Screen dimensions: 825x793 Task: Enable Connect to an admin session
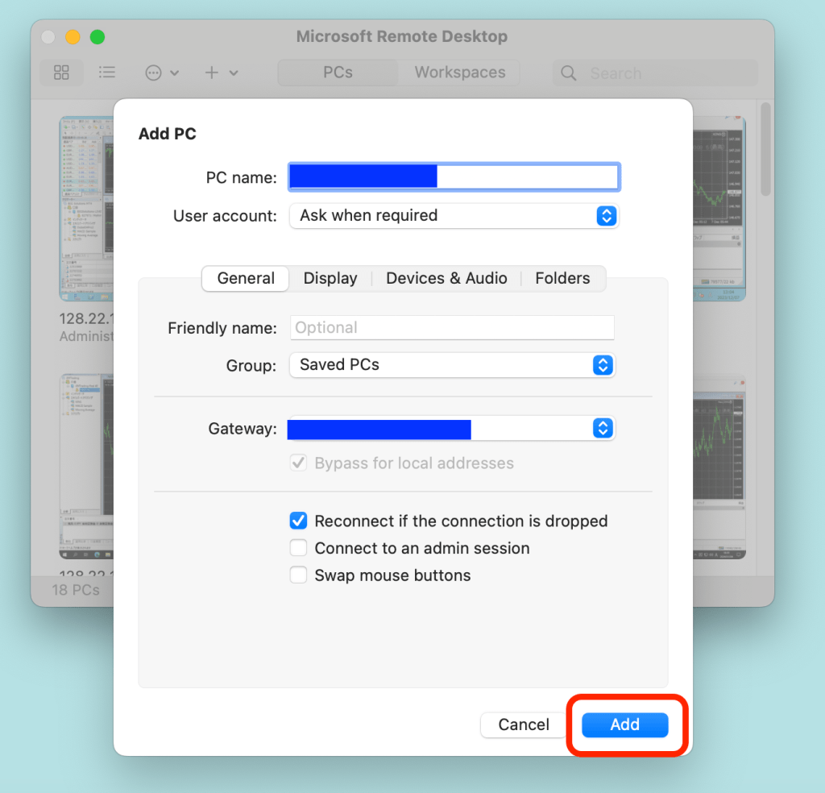pyautogui.click(x=299, y=548)
